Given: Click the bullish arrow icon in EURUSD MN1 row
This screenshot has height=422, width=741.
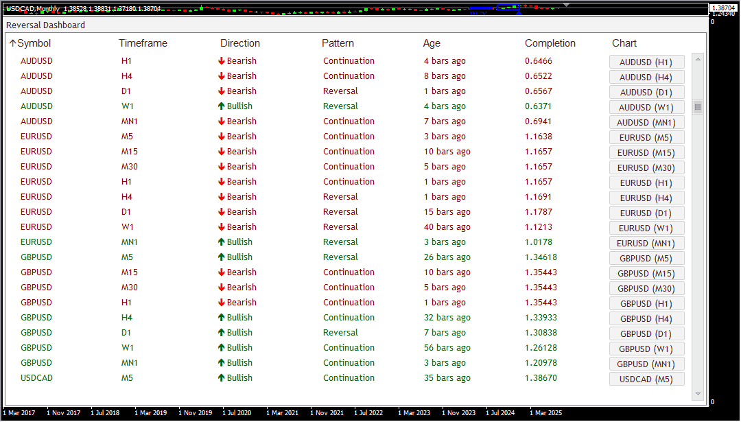Looking at the screenshot, I should 221,242.
